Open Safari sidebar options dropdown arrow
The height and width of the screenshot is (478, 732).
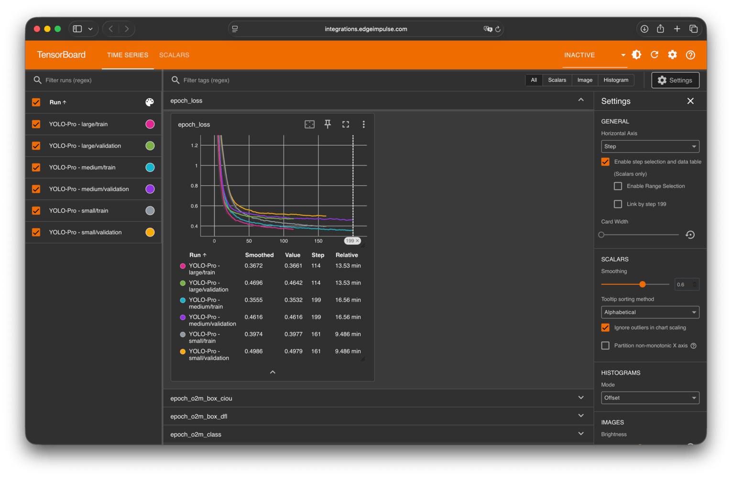click(90, 29)
